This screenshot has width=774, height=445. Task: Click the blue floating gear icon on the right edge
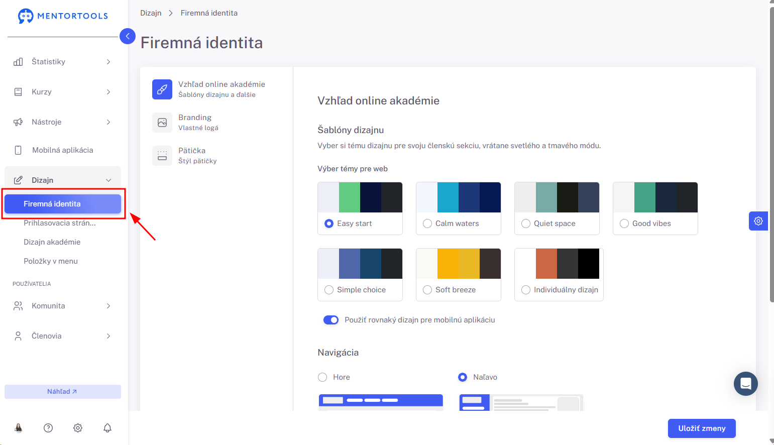click(758, 221)
